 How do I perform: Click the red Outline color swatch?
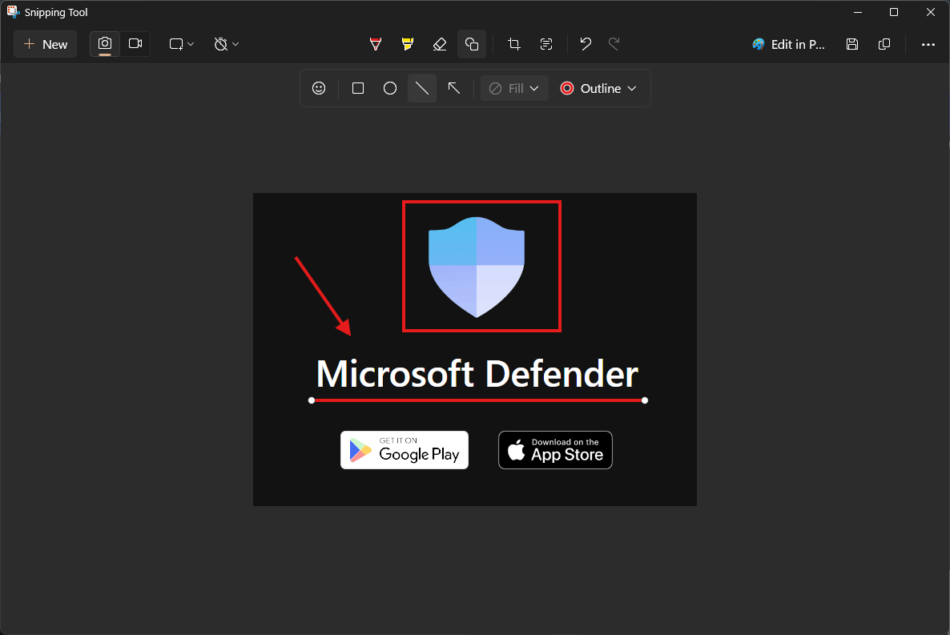pos(567,88)
